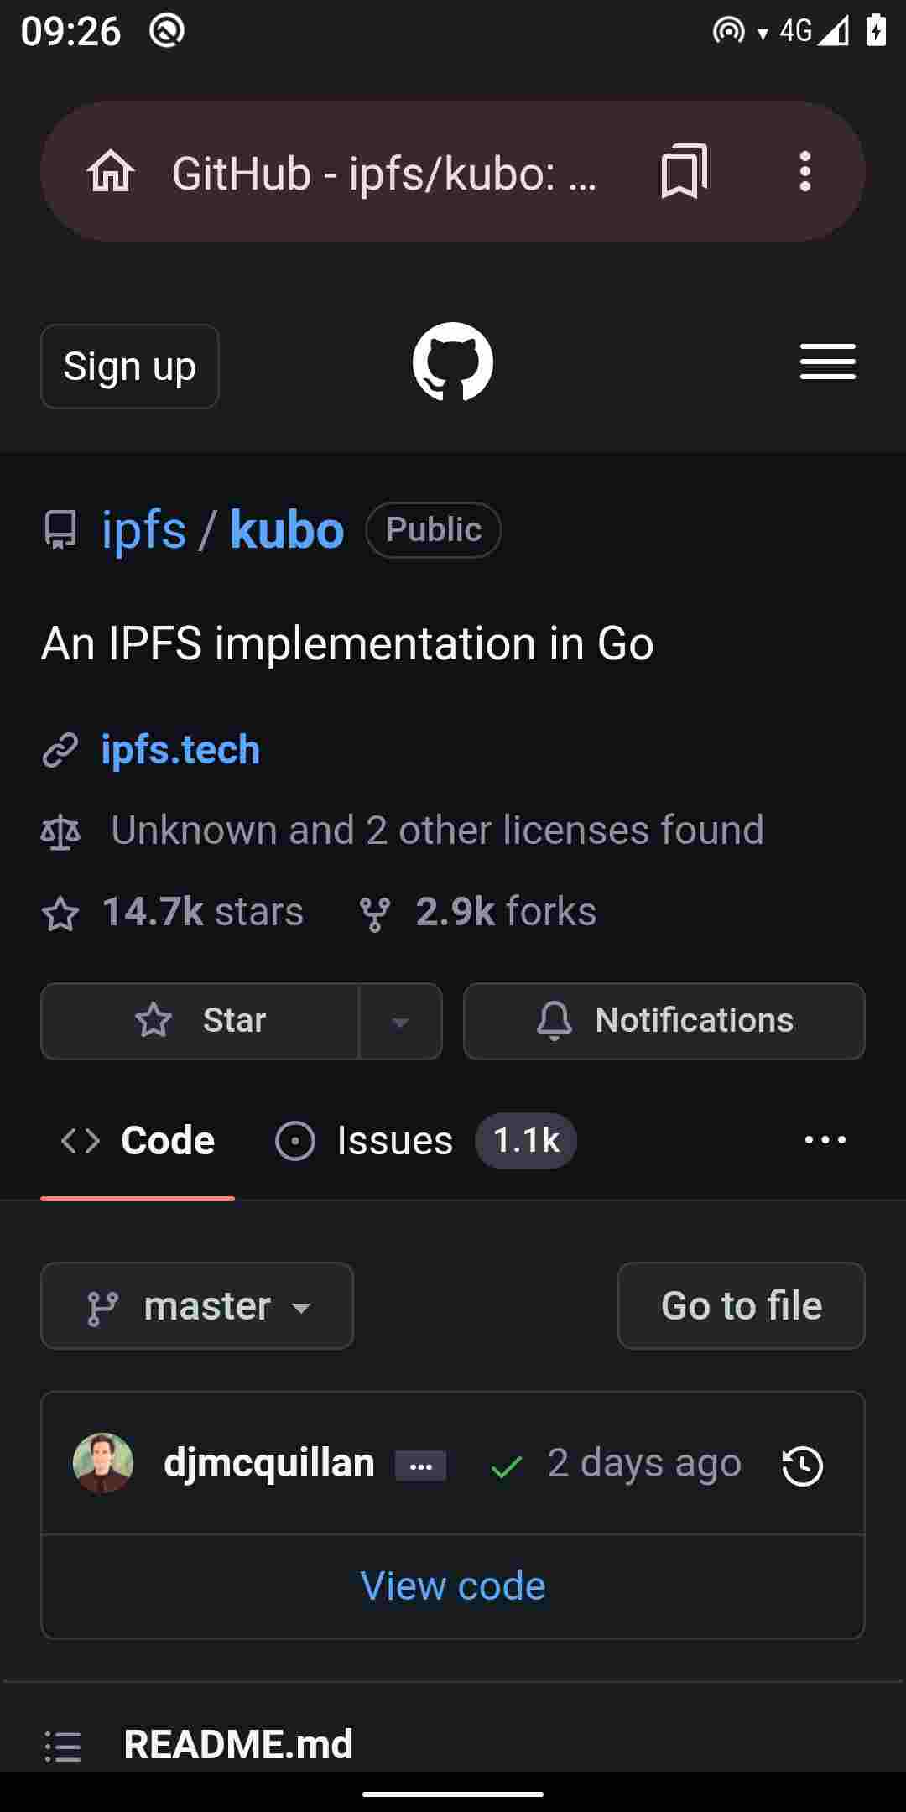Select the Code tab
906x1812 pixels.
pos(138,1141)
